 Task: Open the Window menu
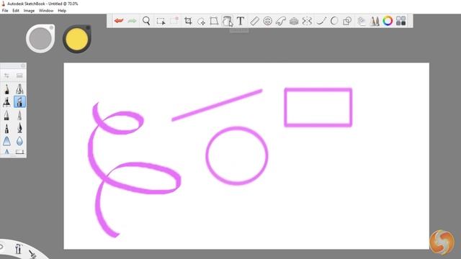[x=46, y=11]
